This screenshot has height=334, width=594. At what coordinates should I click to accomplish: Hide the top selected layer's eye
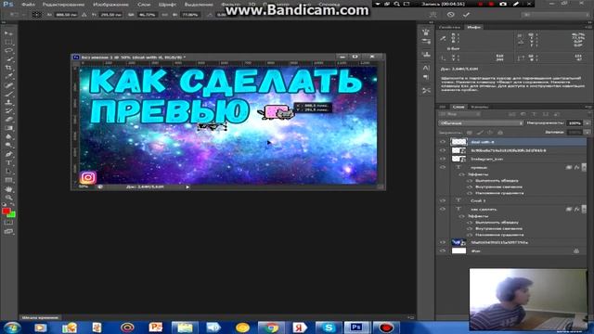coord(443,142)
